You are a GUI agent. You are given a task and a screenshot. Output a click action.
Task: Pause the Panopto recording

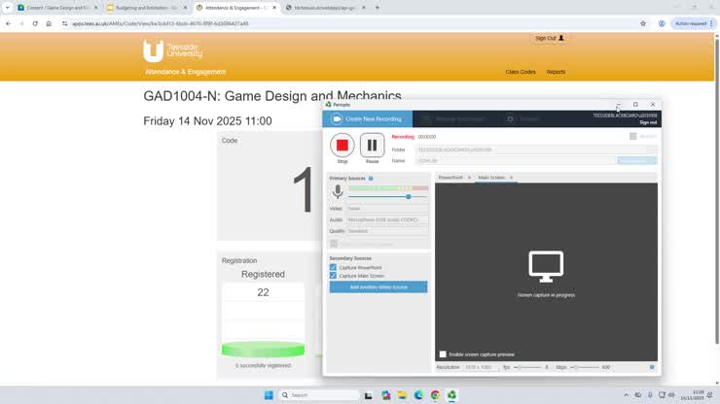point(372,146)
